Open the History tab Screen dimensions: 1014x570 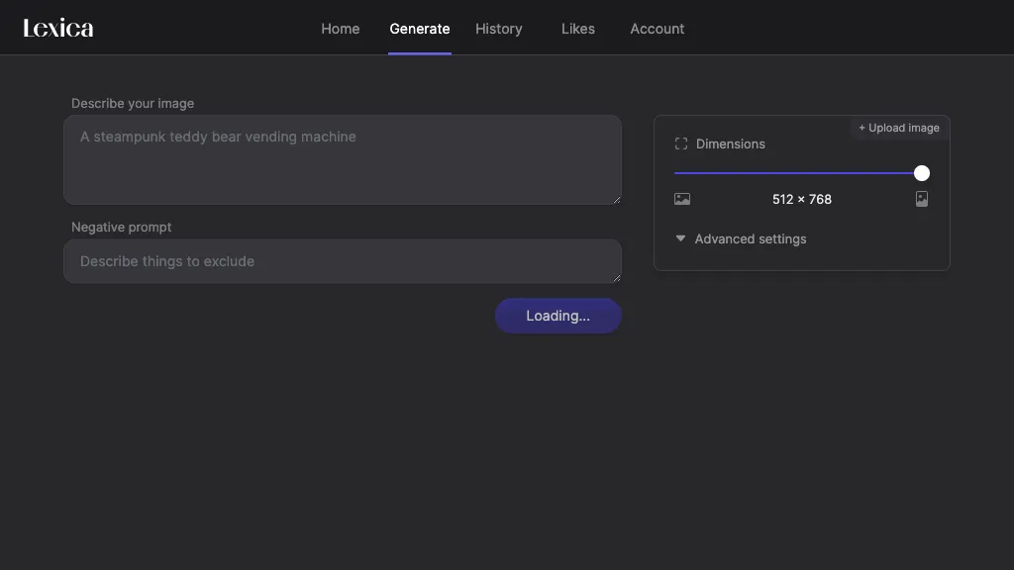coord(498,29)
